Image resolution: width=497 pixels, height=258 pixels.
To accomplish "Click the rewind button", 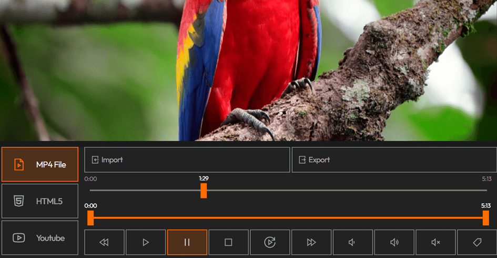I will coord(104,242).
